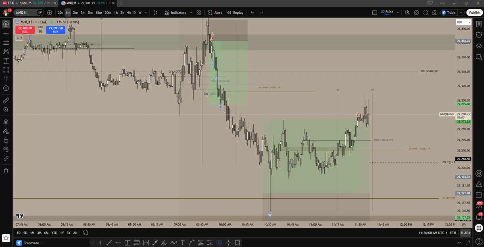Switch to the ES1! tab

(x=28, y=3)
